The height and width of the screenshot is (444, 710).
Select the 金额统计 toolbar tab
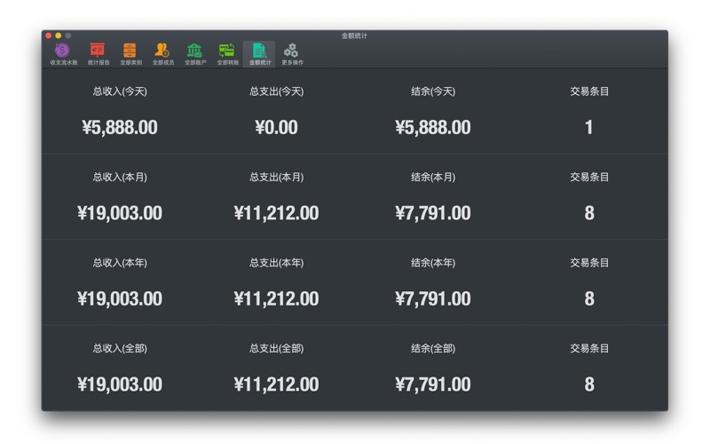click(x=259, y=54)
